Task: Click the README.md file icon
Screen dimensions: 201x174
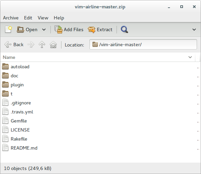Action: [5, 148]
